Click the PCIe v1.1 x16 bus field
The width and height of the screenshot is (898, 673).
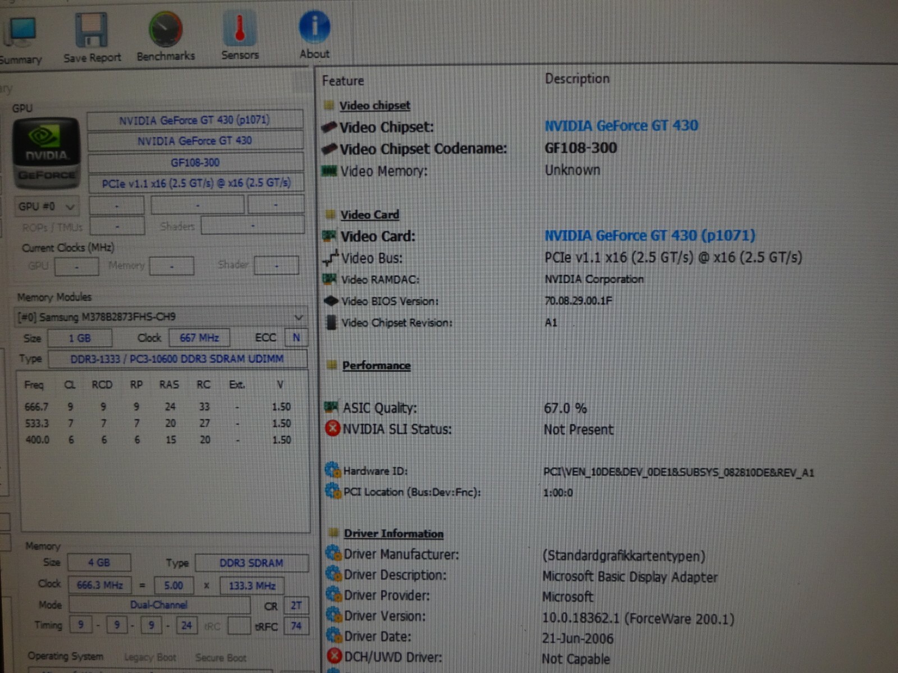click(196, 183)
